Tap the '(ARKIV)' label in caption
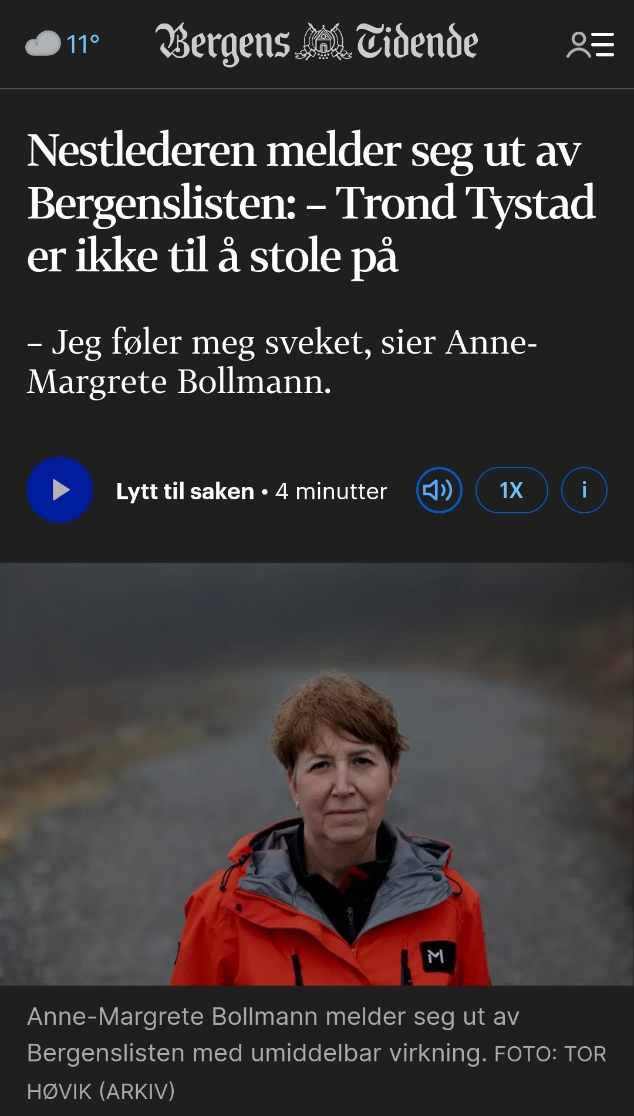 [137, 1091]
